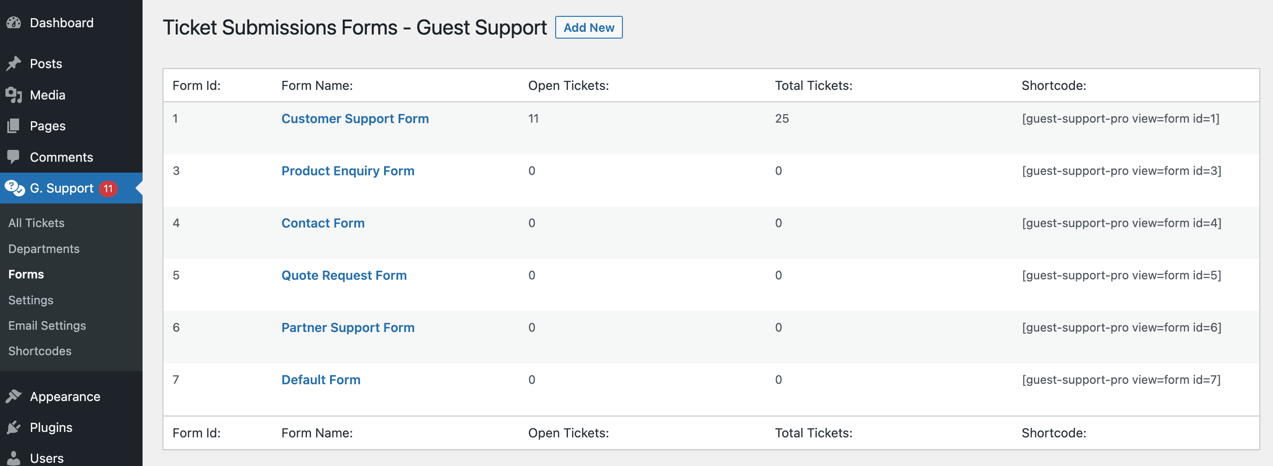Click the Dashboard gauge icon
This screenshot has width=1273, height=466.
click(x=14, y=23)
